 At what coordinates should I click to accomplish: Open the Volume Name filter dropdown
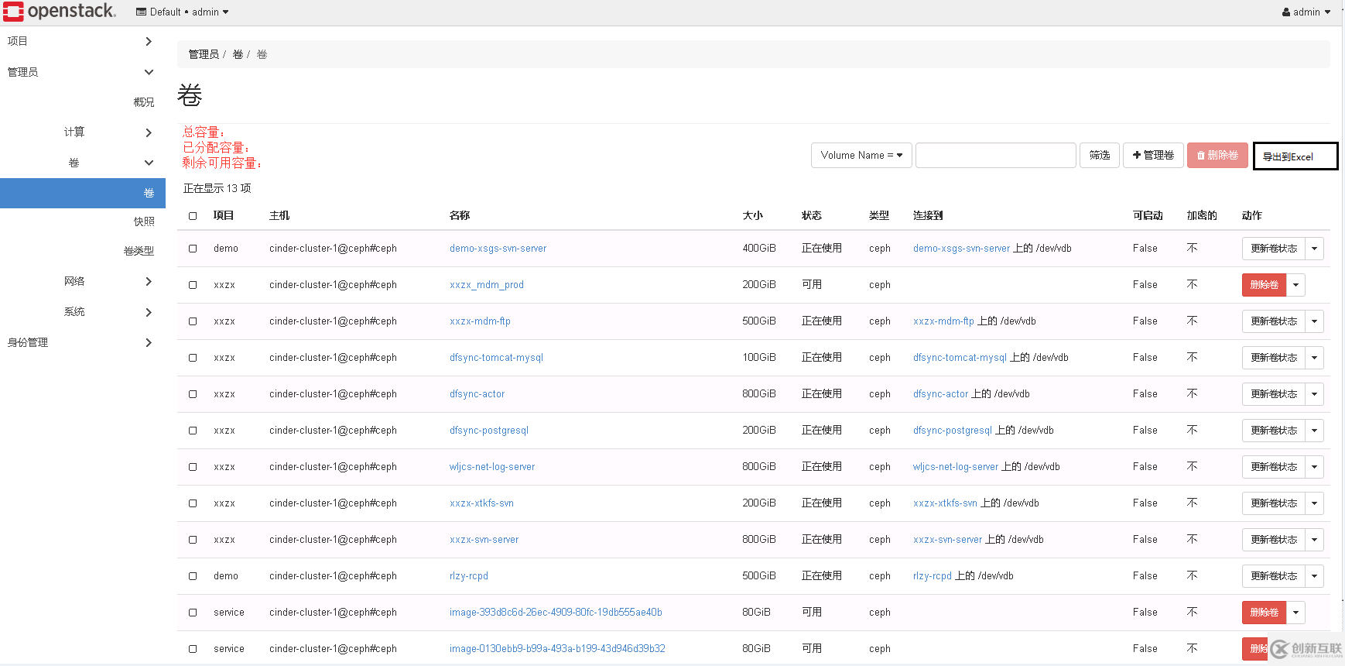coord(861,155)
